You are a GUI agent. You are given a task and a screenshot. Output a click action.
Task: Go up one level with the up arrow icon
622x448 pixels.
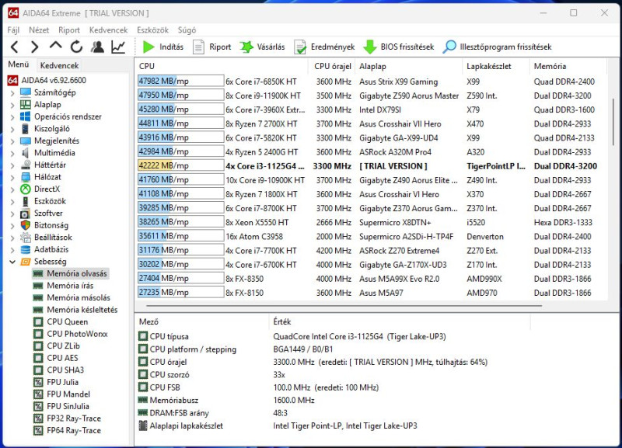click(x=55, y=46)
